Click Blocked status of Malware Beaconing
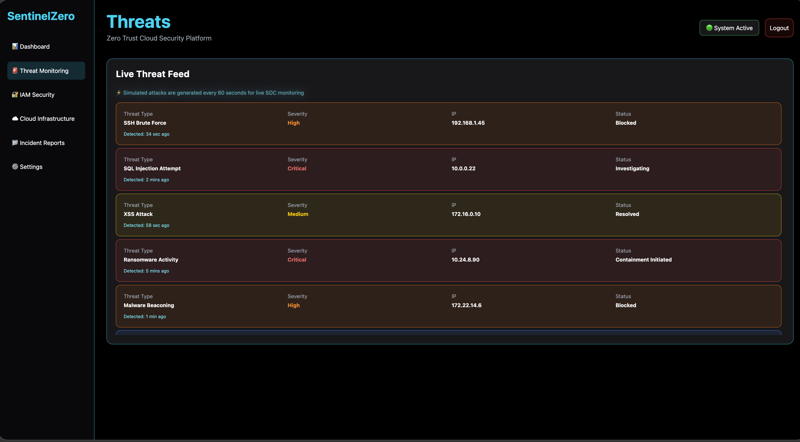The image size is (800, 442). click(x=626, y=305)
